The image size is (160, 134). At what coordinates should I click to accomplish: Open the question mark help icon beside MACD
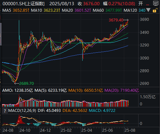[x=5, y=111]
